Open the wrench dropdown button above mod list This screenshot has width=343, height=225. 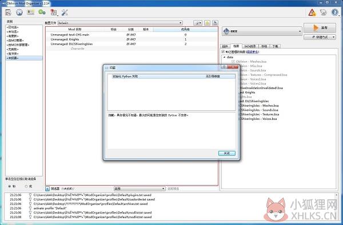coord(198,23)
